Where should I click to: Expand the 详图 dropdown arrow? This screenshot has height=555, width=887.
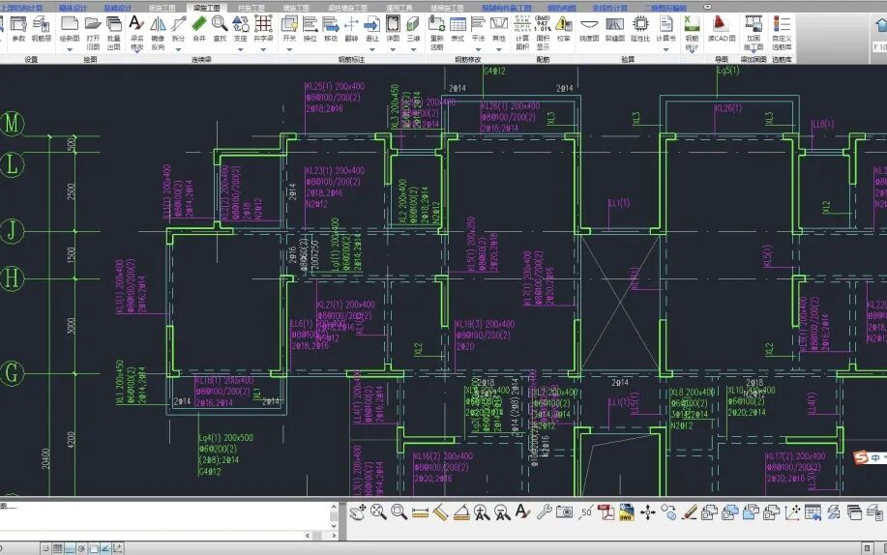point(393,49)
